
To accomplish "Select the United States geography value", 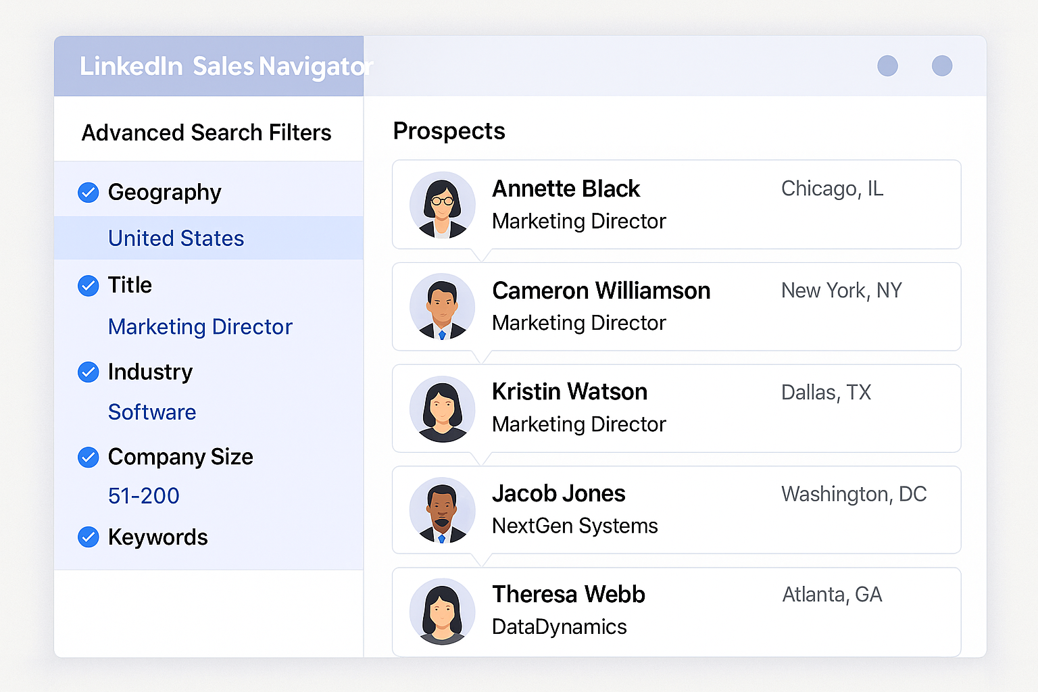I will click(x=176, y=239).
